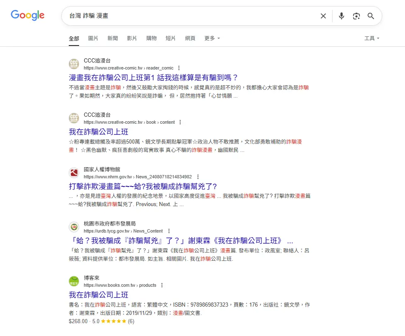The width and height of the screenshot is (405, 336).
Task: Click the www.books.com.tw products URL
Action: click(x=120, y=285)
